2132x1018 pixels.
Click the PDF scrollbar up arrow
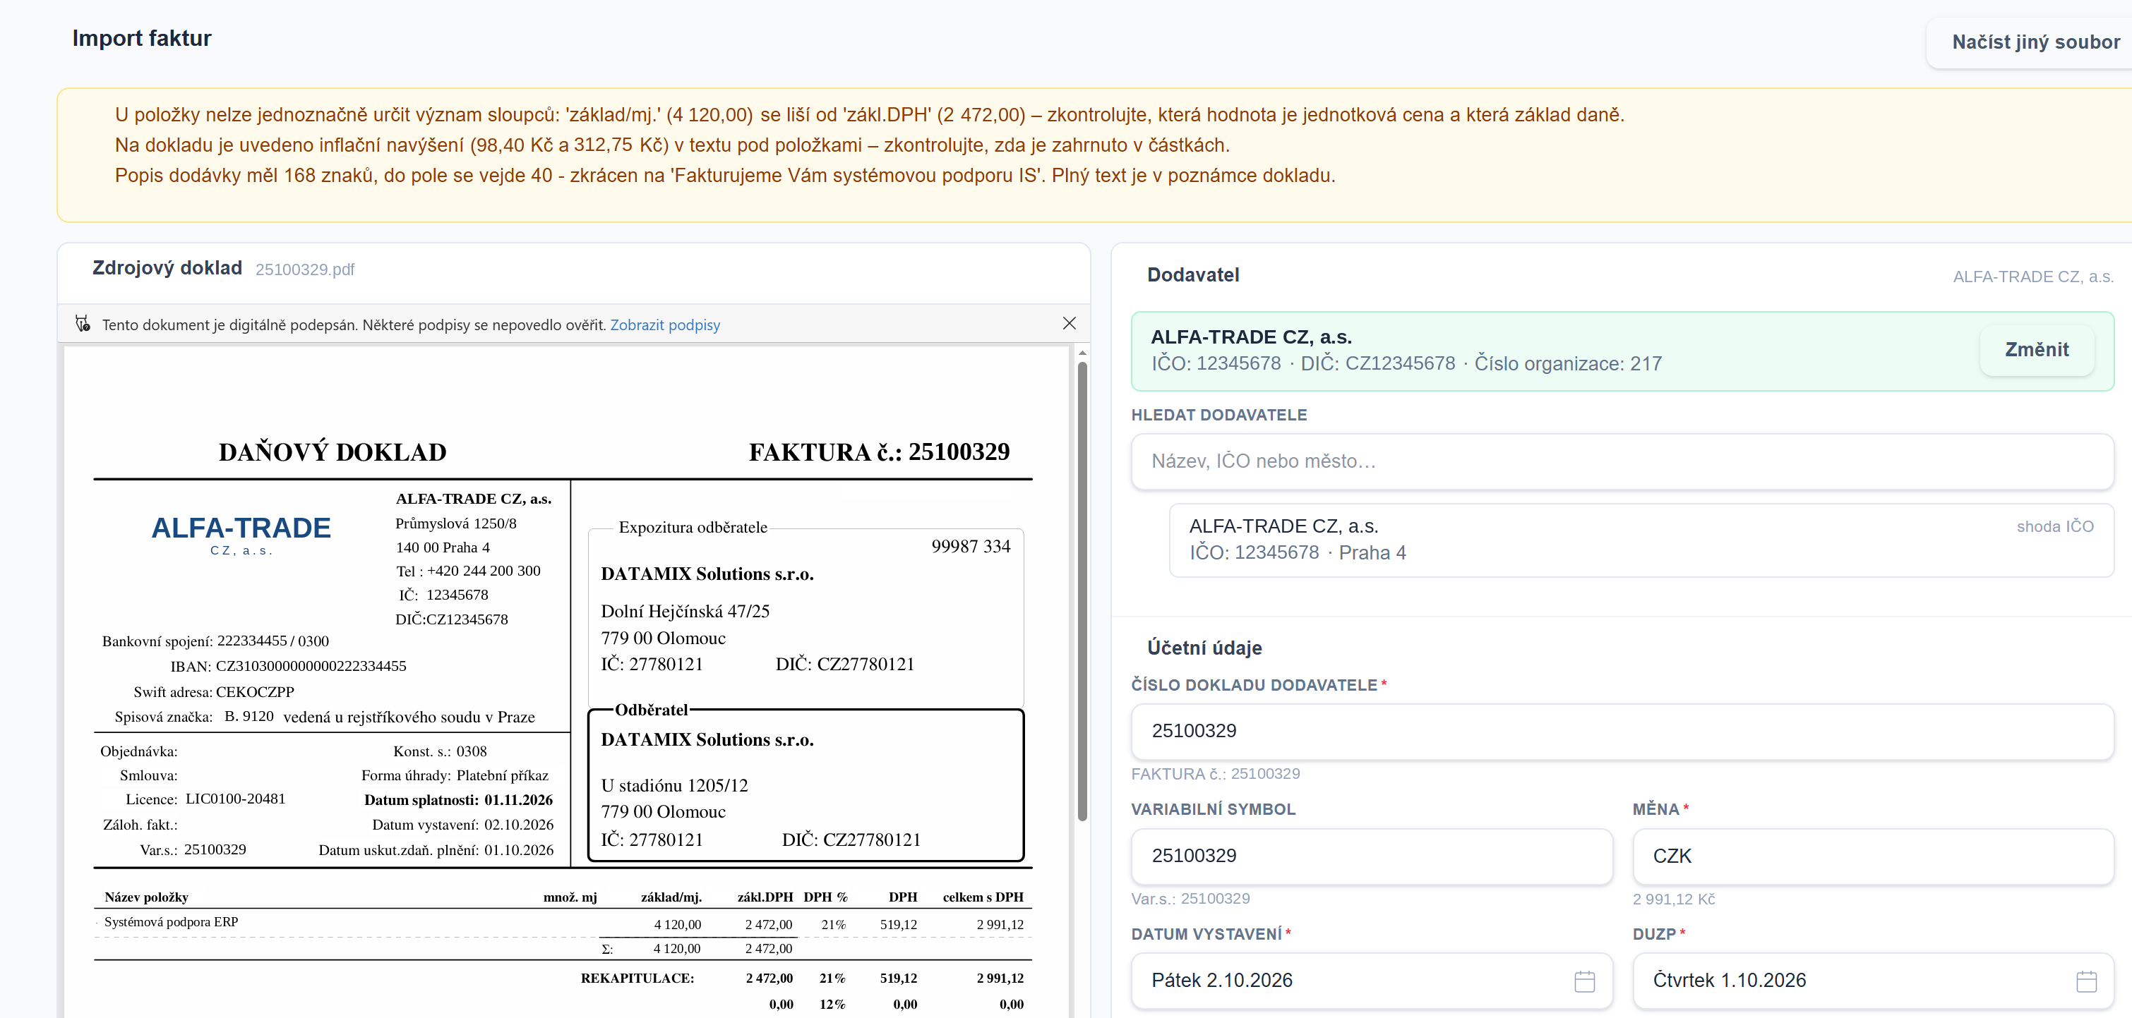[1082, 353]
